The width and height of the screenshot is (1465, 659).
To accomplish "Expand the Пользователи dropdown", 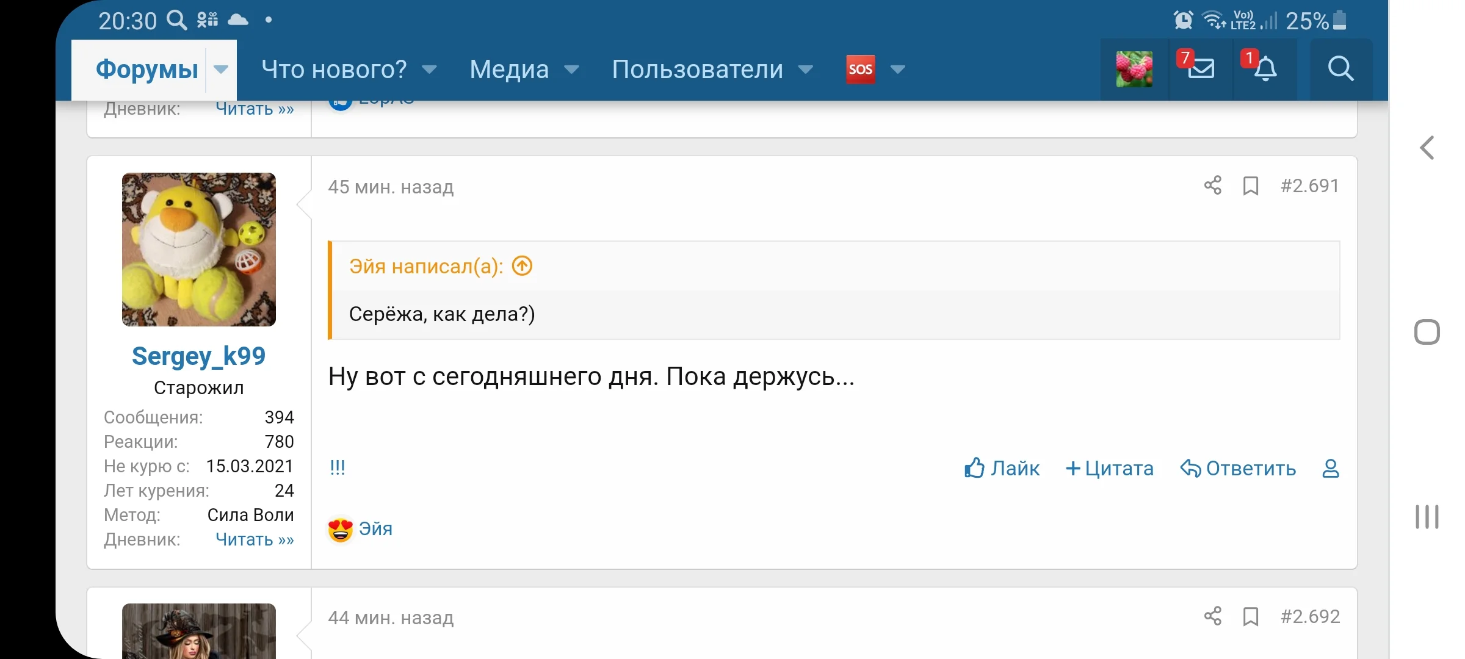I will click(x=806, y=69).
